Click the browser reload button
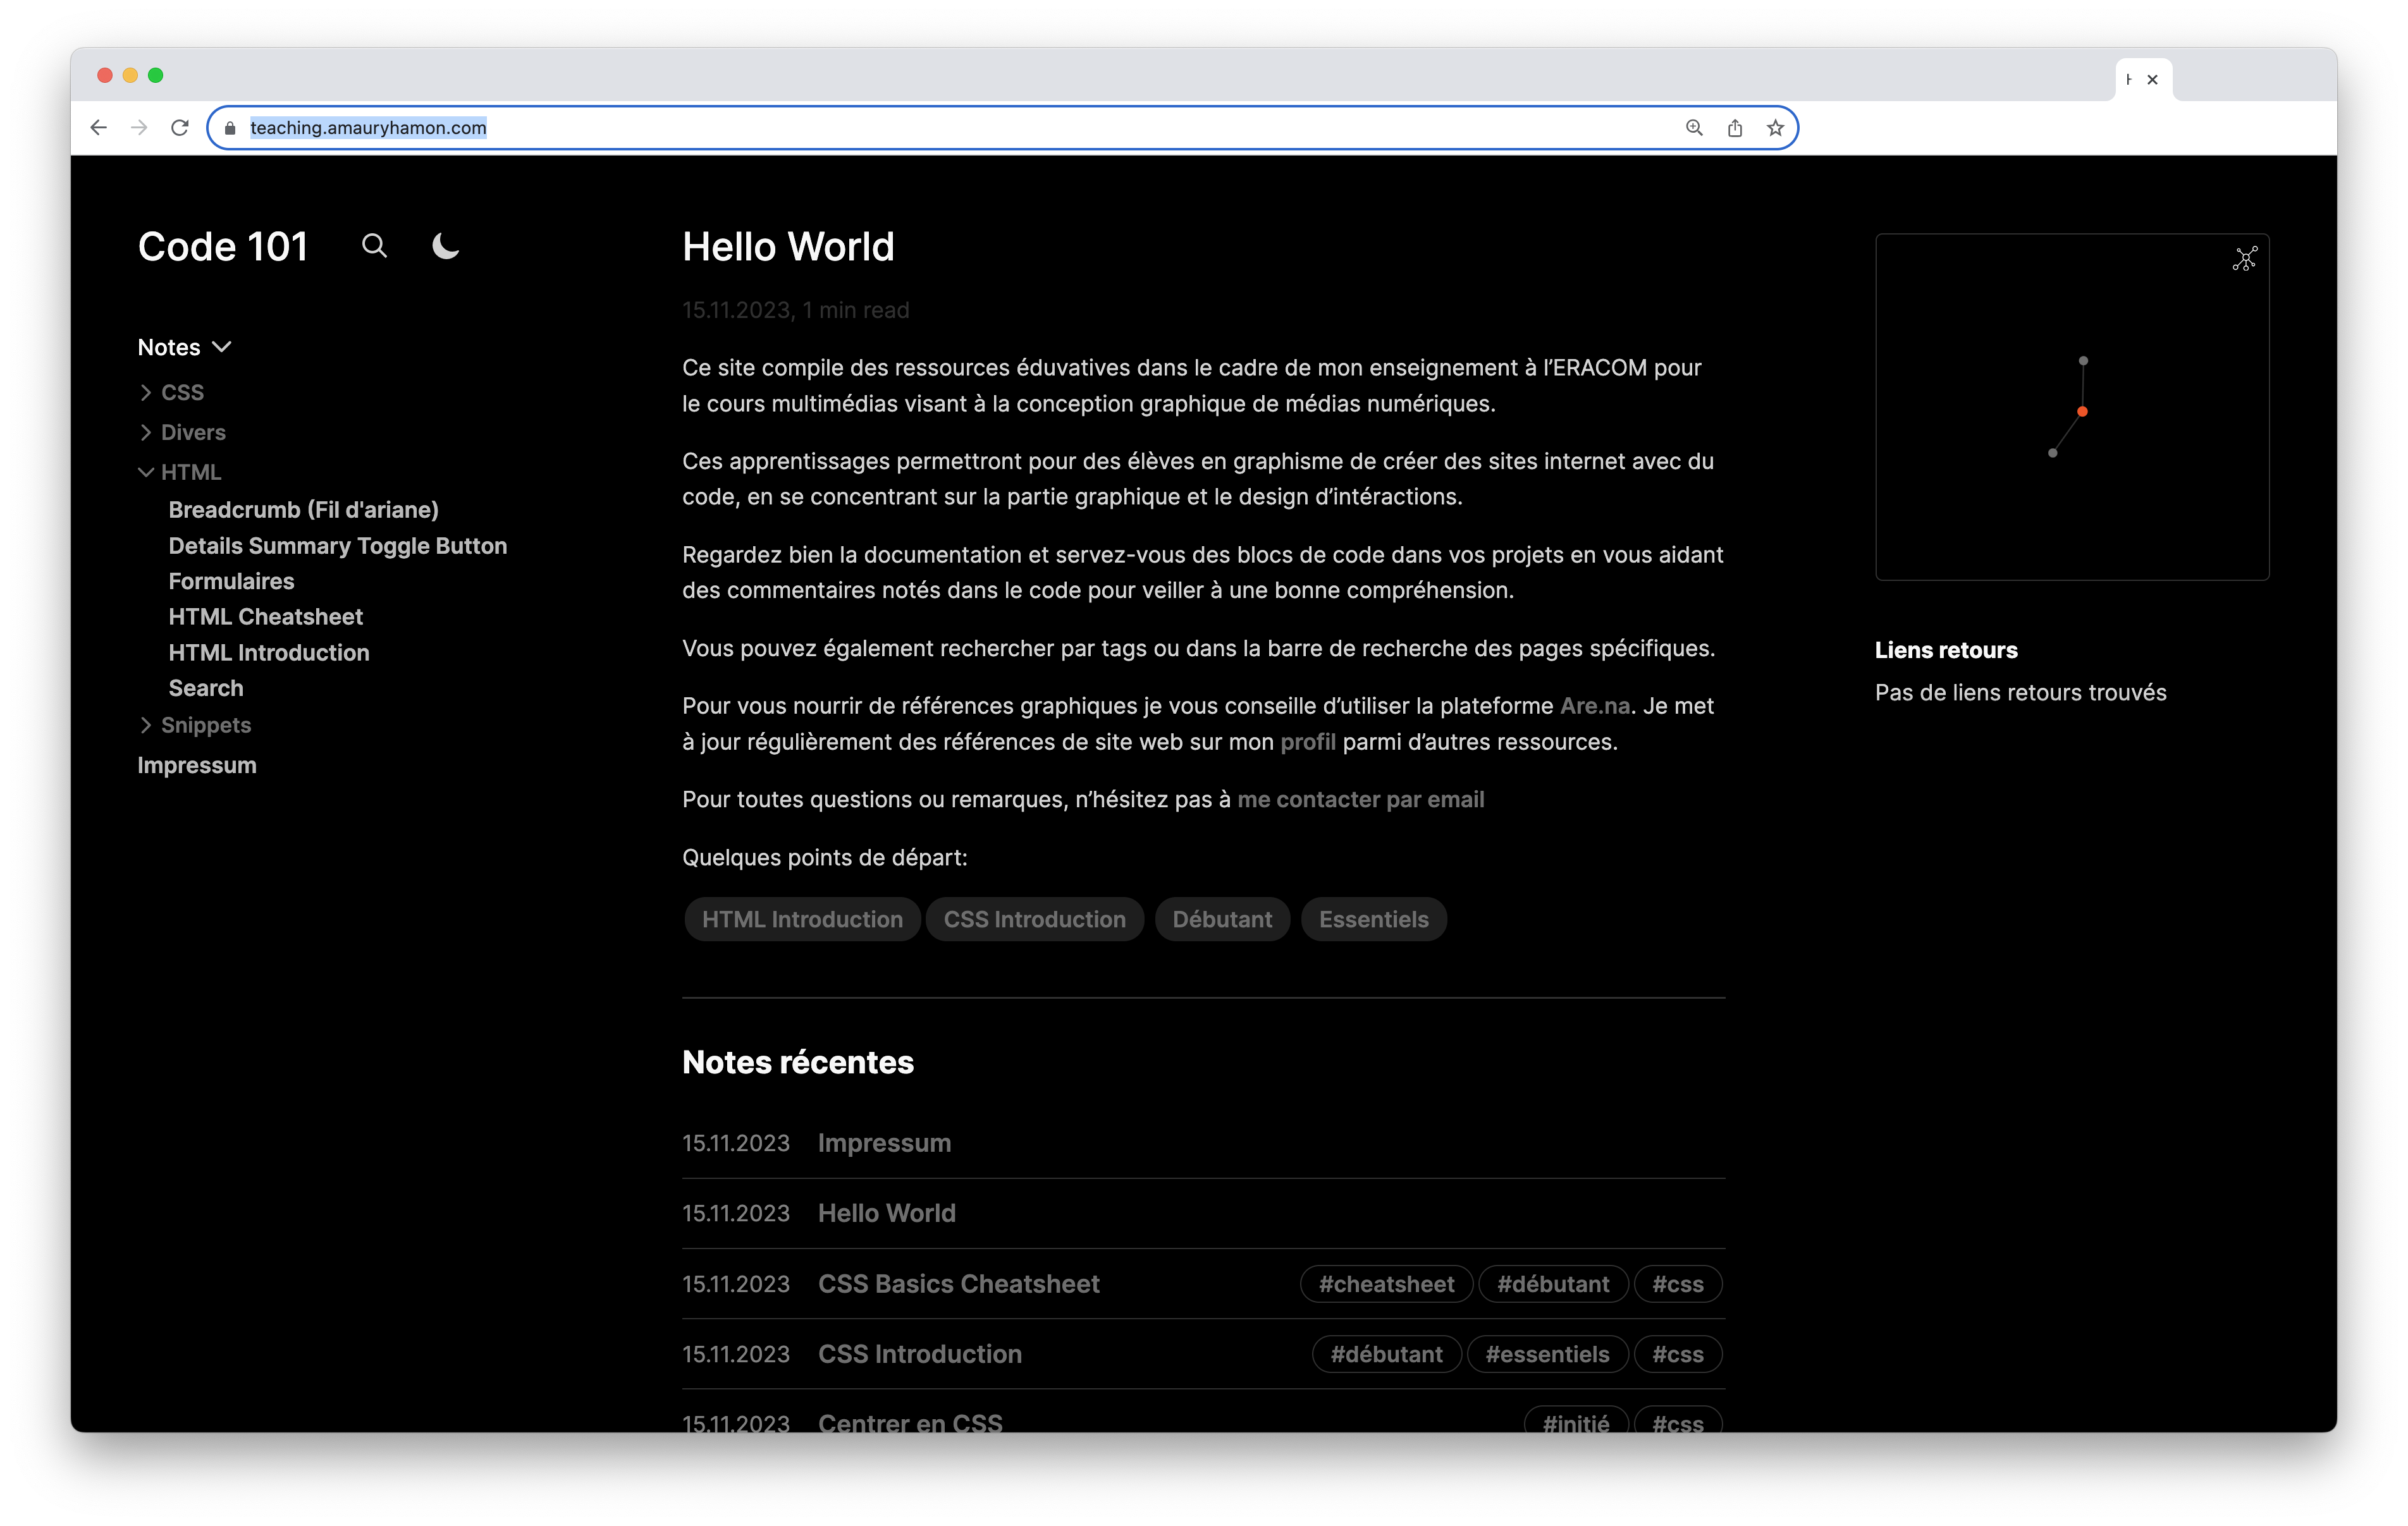Screen dimensions: 2408x1526 click(180, 128)
